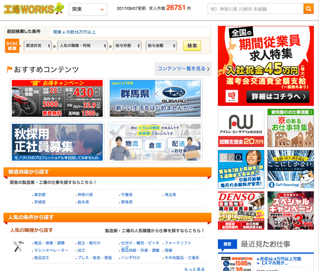Open the OUT-Sourcing! banner ad
Screen dimensions: 319x271
[291, 169]
